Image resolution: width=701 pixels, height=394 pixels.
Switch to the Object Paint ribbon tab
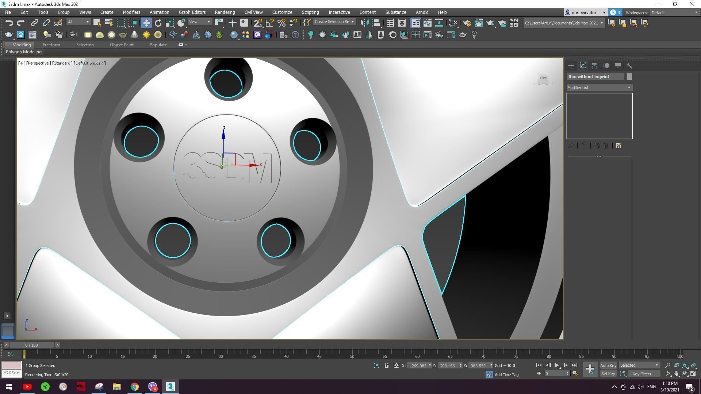click(x=122, y=45)
